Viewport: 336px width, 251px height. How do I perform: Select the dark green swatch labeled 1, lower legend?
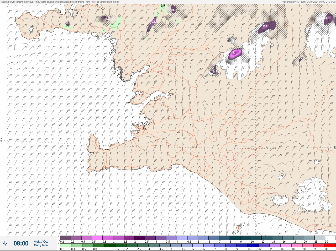[x=110, y=245]
